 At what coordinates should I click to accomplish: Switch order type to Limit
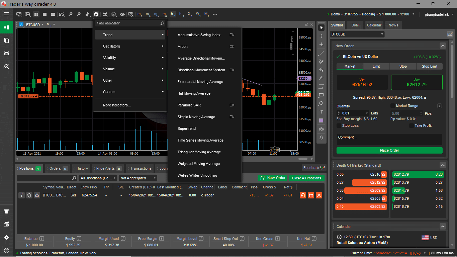coord(376,66)
